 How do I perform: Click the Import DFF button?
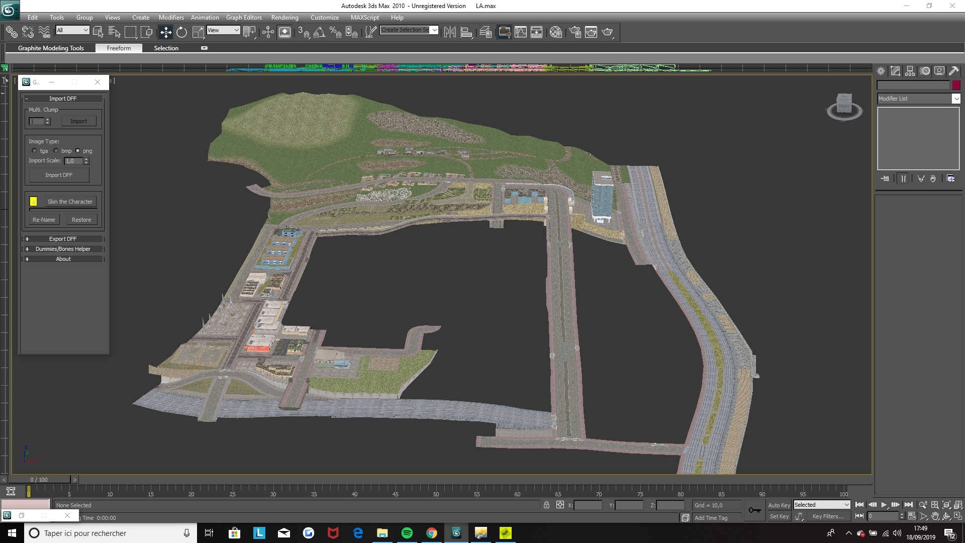(x=59, y=175)
